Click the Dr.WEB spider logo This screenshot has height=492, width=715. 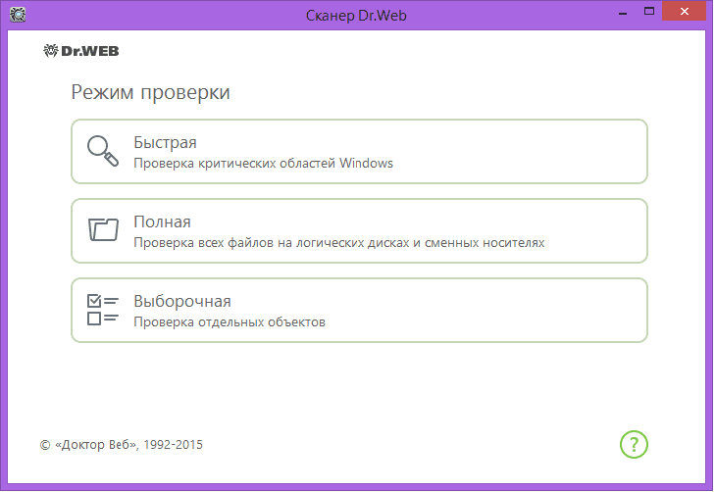pyautogui.click(x=81, y=51)
